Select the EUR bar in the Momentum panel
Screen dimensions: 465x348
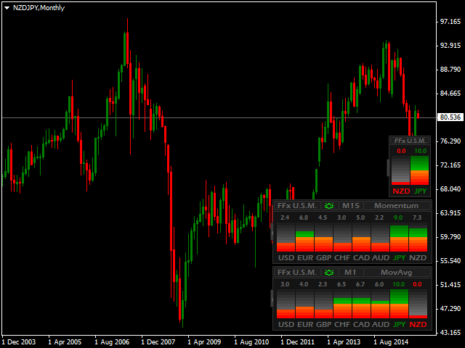tap(304, 238)
